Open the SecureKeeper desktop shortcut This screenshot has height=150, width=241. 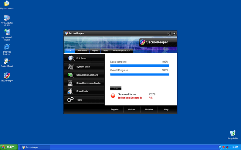(x=7, y=76)
